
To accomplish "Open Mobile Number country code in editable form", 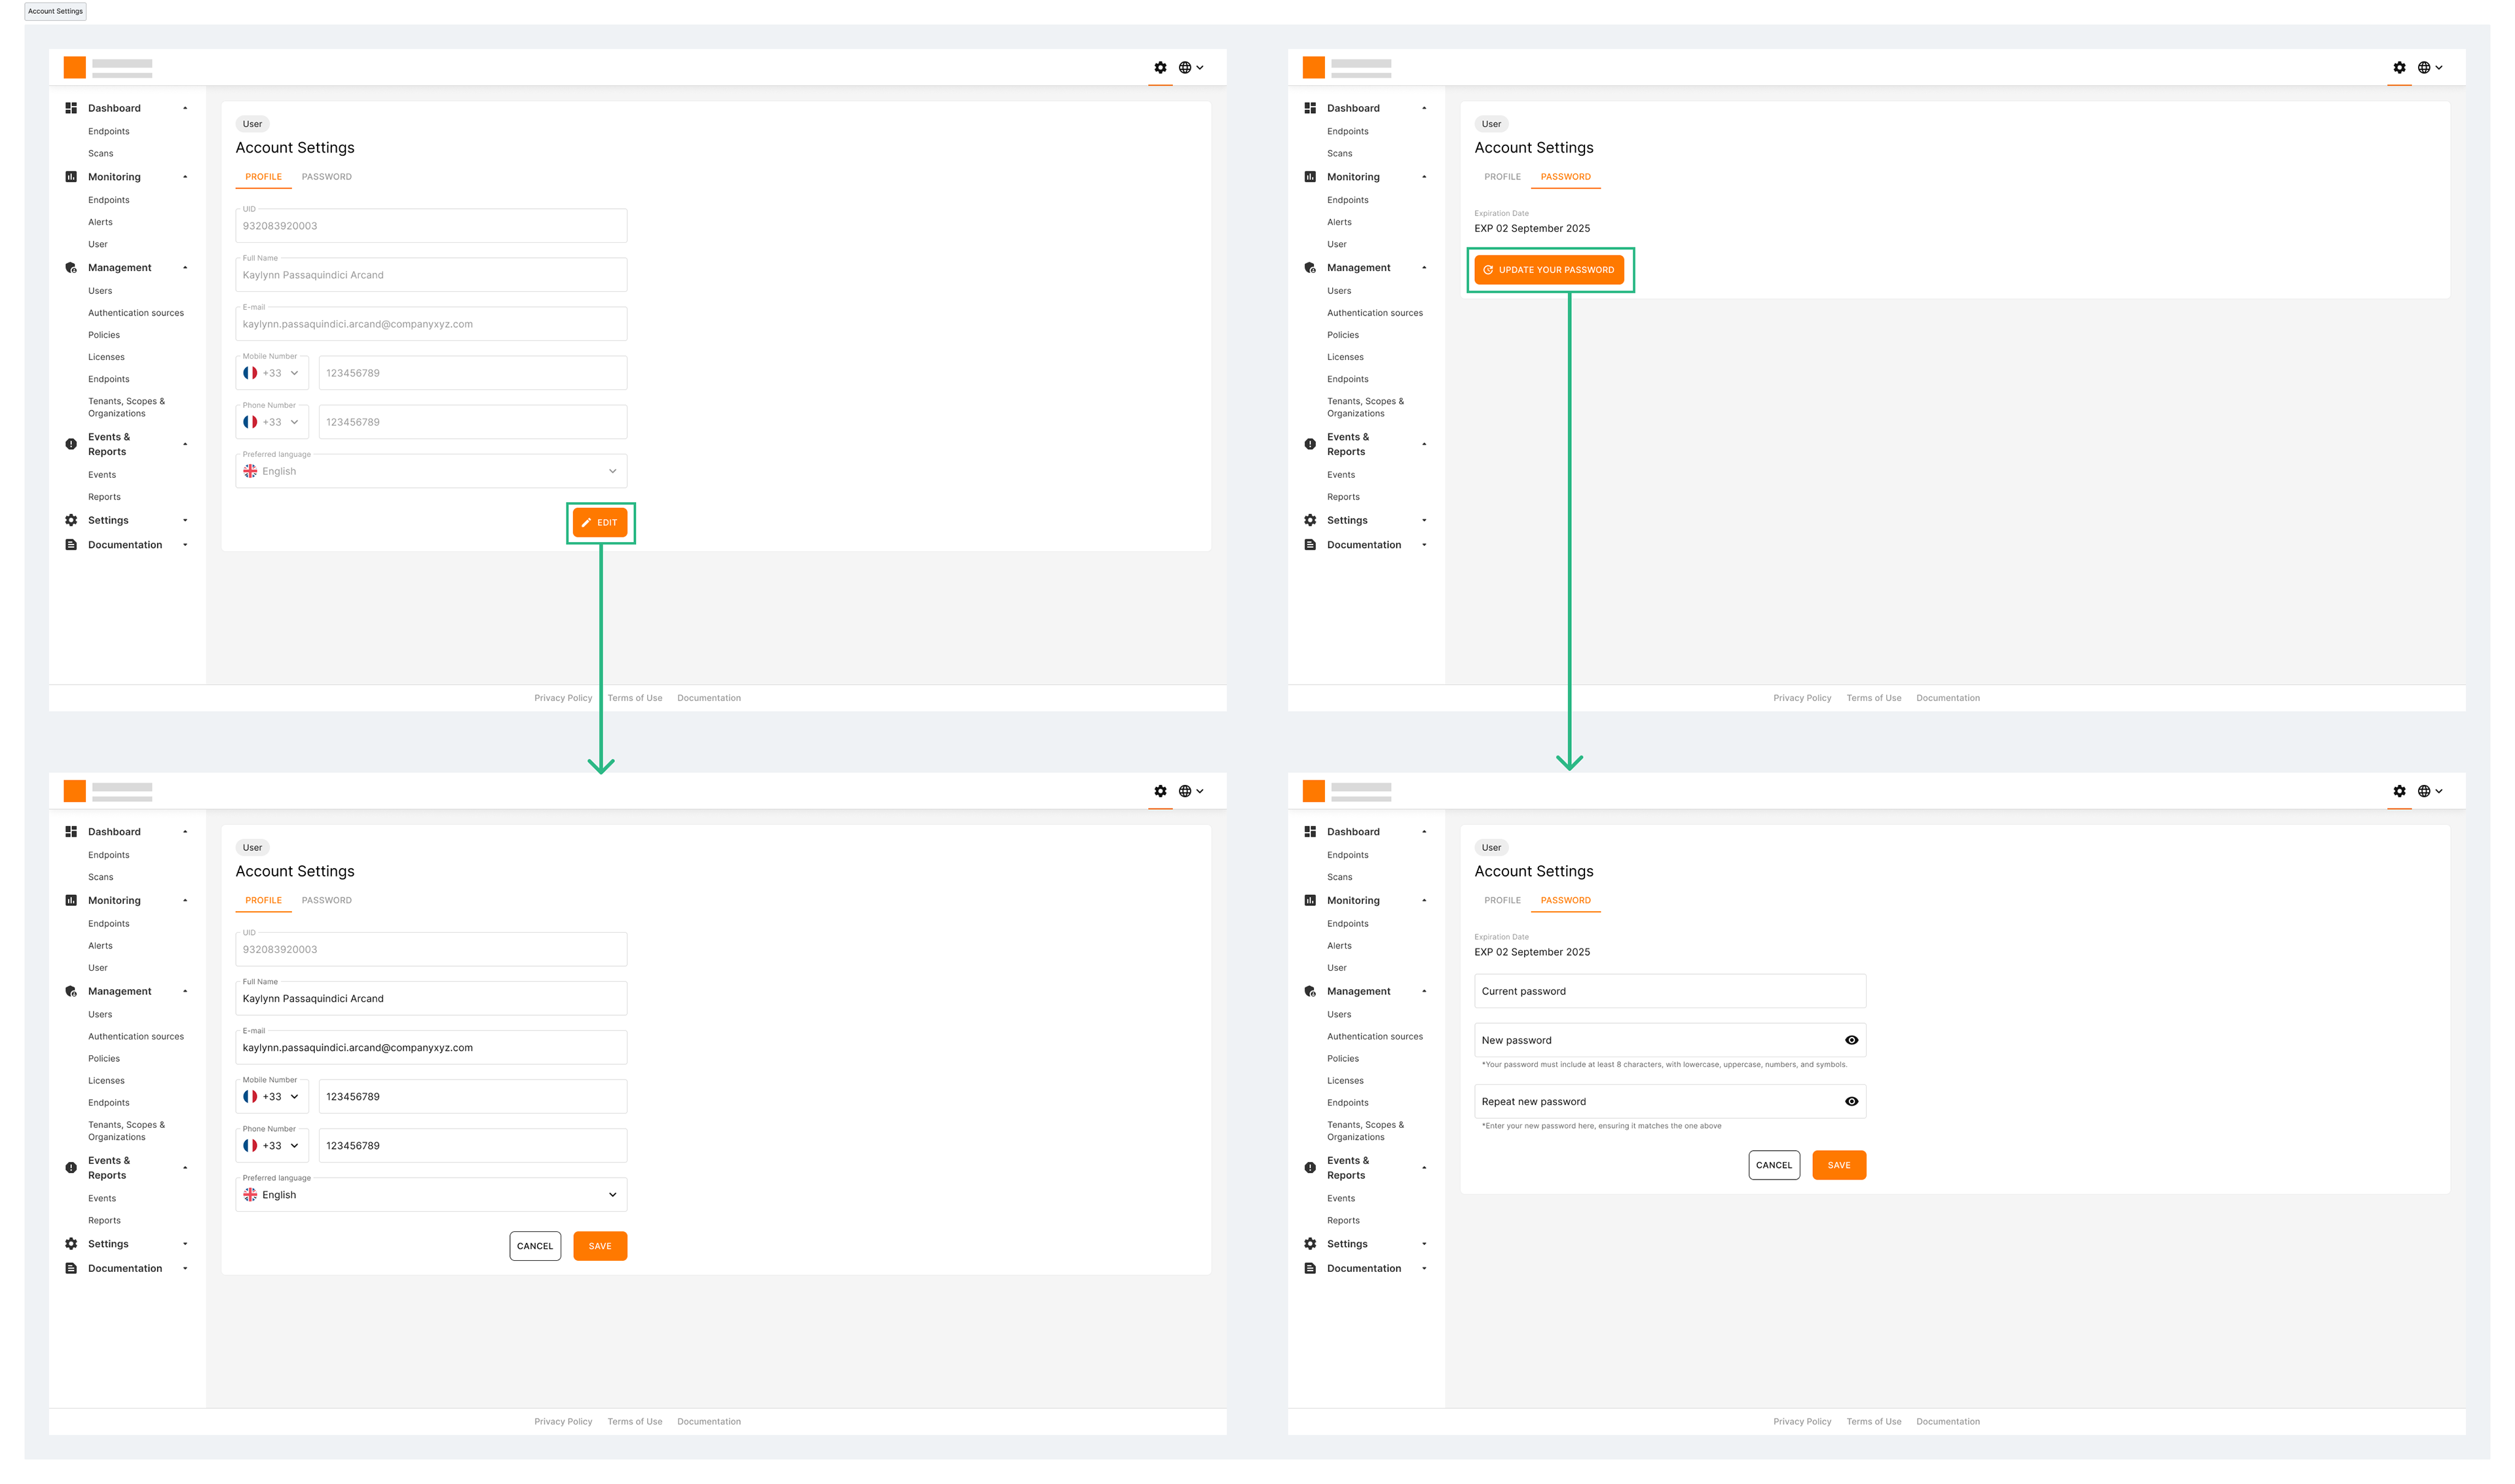I will tap(272, 1097).
